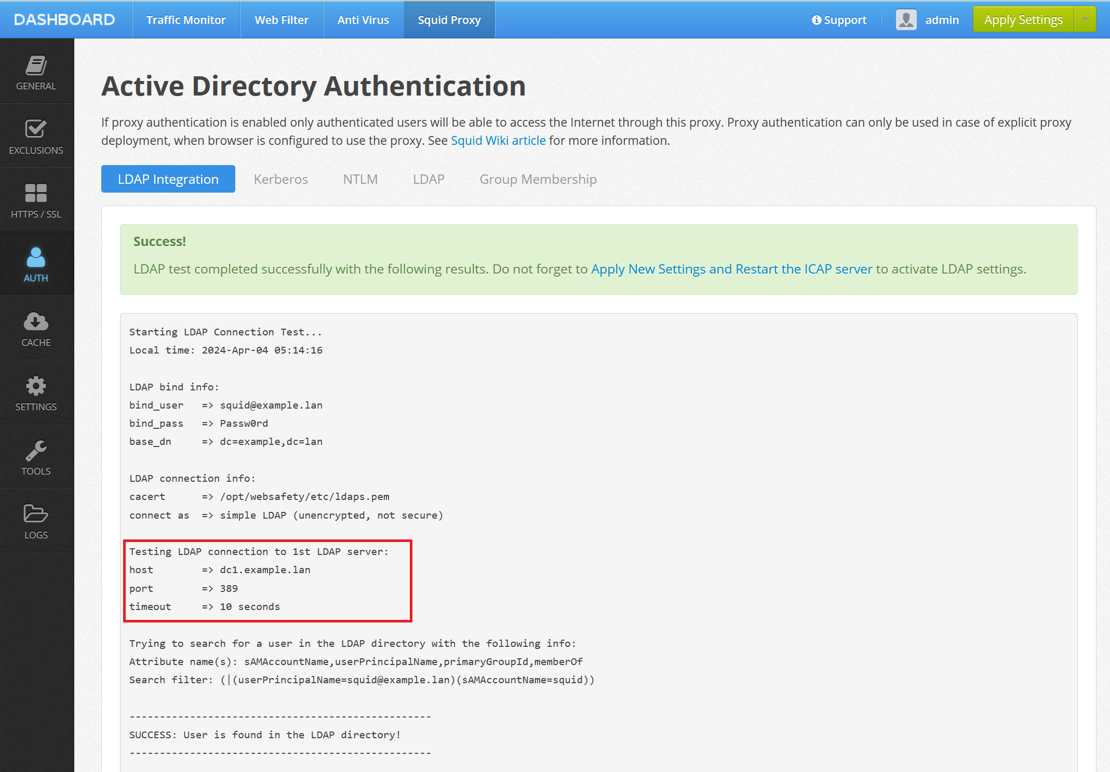Open the Tools wrench icon
Viewport: 1110px width, 772px height.
36,450
